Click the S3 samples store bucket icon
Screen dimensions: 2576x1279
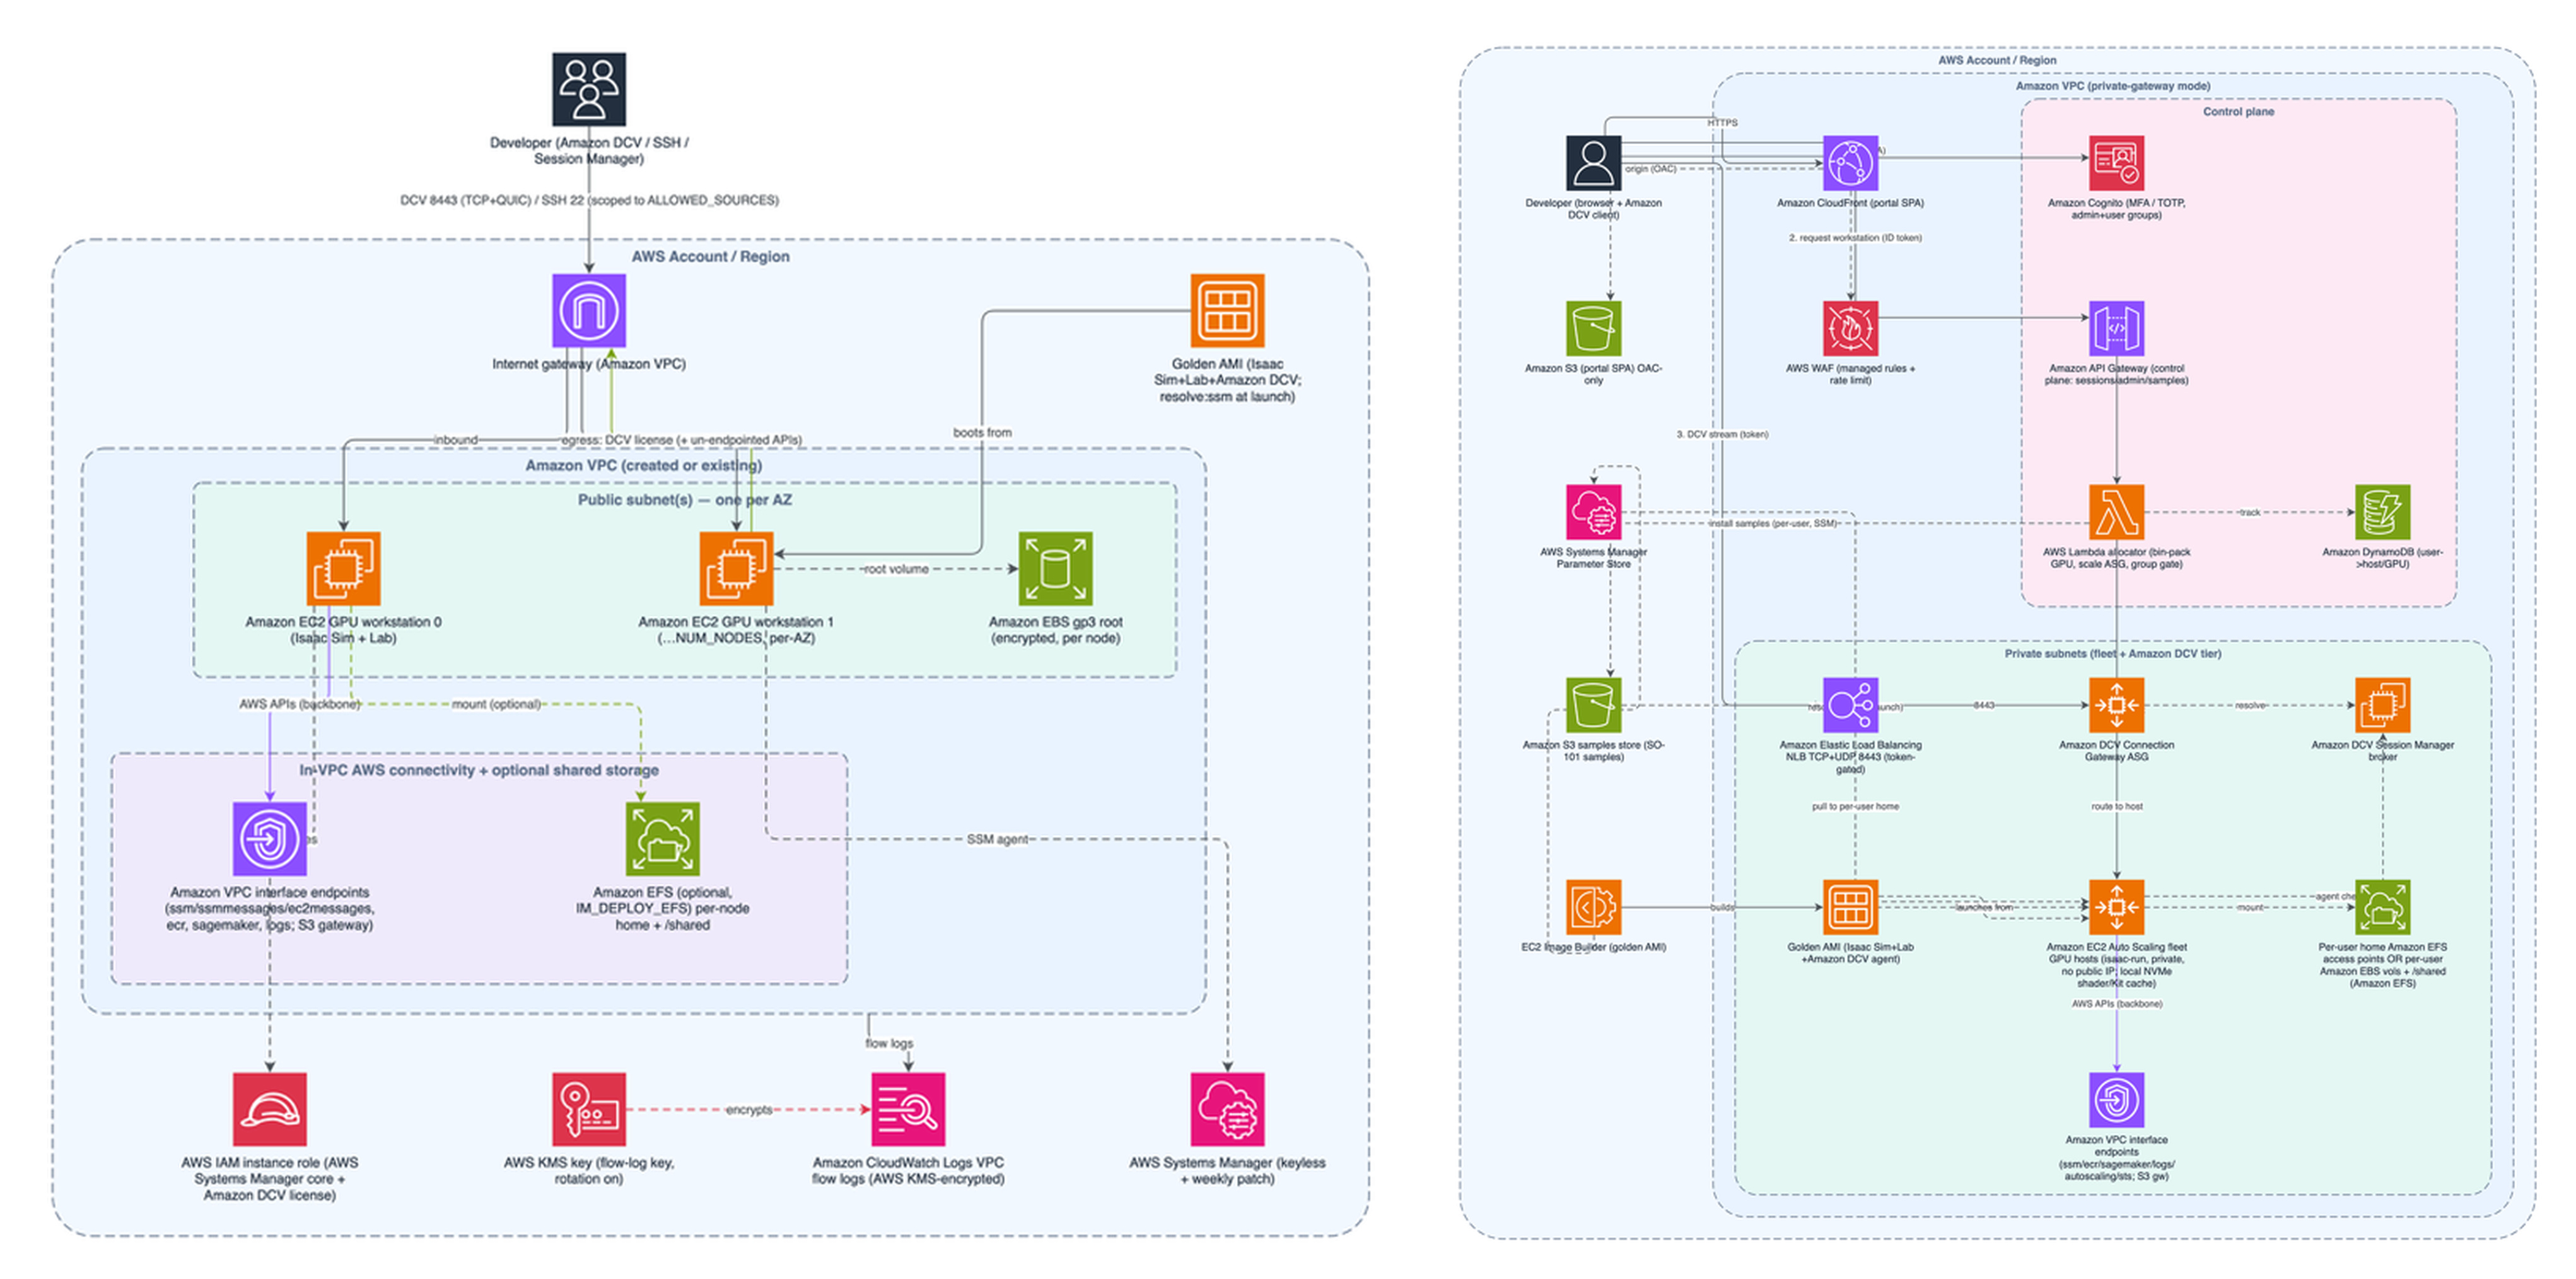tap(1593, 705)
